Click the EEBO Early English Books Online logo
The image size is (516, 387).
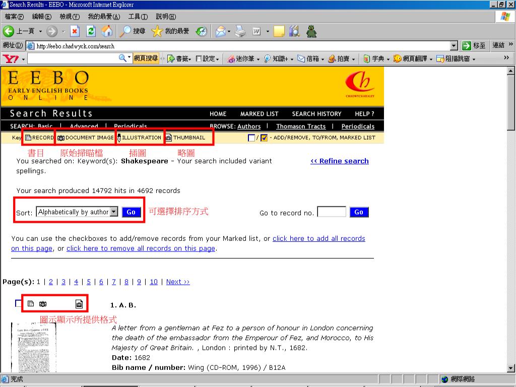click(48, 85)
